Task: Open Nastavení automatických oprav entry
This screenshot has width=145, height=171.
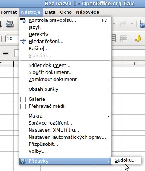Action: [x=65, y=137]
